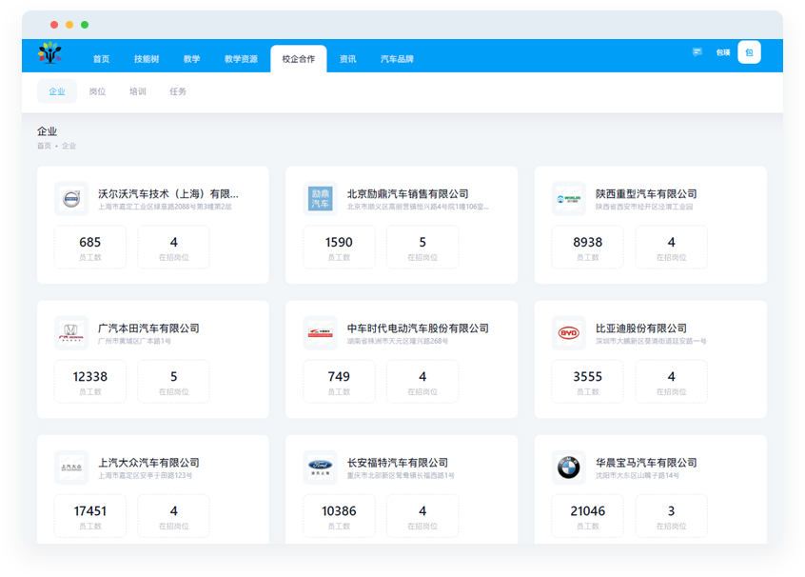Click the BYD company logo
The width and height of the screenshot is (805, 577).
point(569,333)
